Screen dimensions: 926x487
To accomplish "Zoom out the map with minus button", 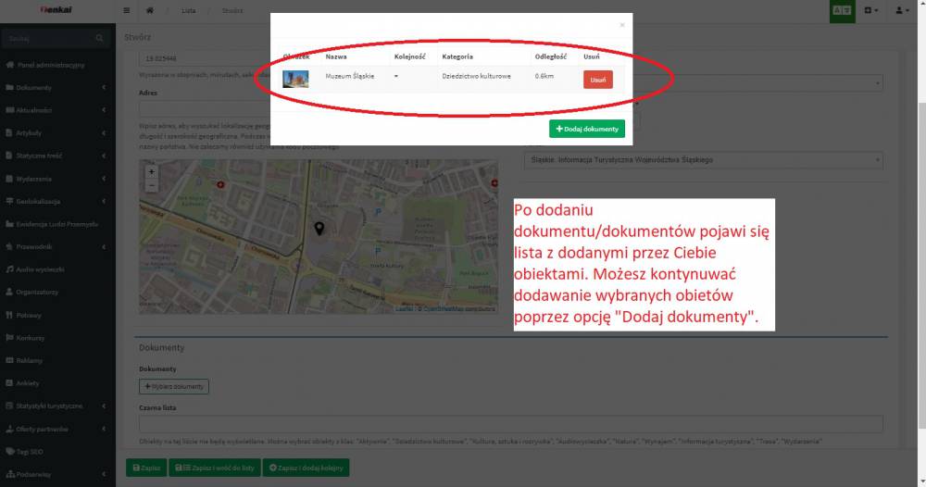I will [x=152, y=184].
